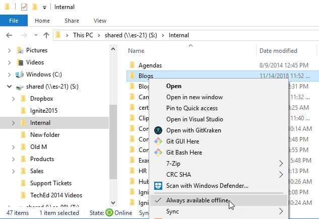Click the Windows Defender shield icon
Image resolution: width=319 pixels, height=219 pixels.
pos(158,186)
